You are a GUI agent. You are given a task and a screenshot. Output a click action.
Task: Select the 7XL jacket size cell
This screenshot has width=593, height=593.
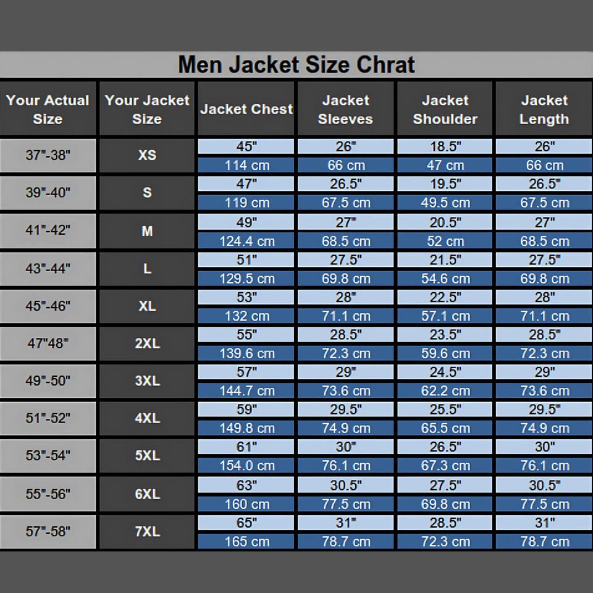pos(147,531)
